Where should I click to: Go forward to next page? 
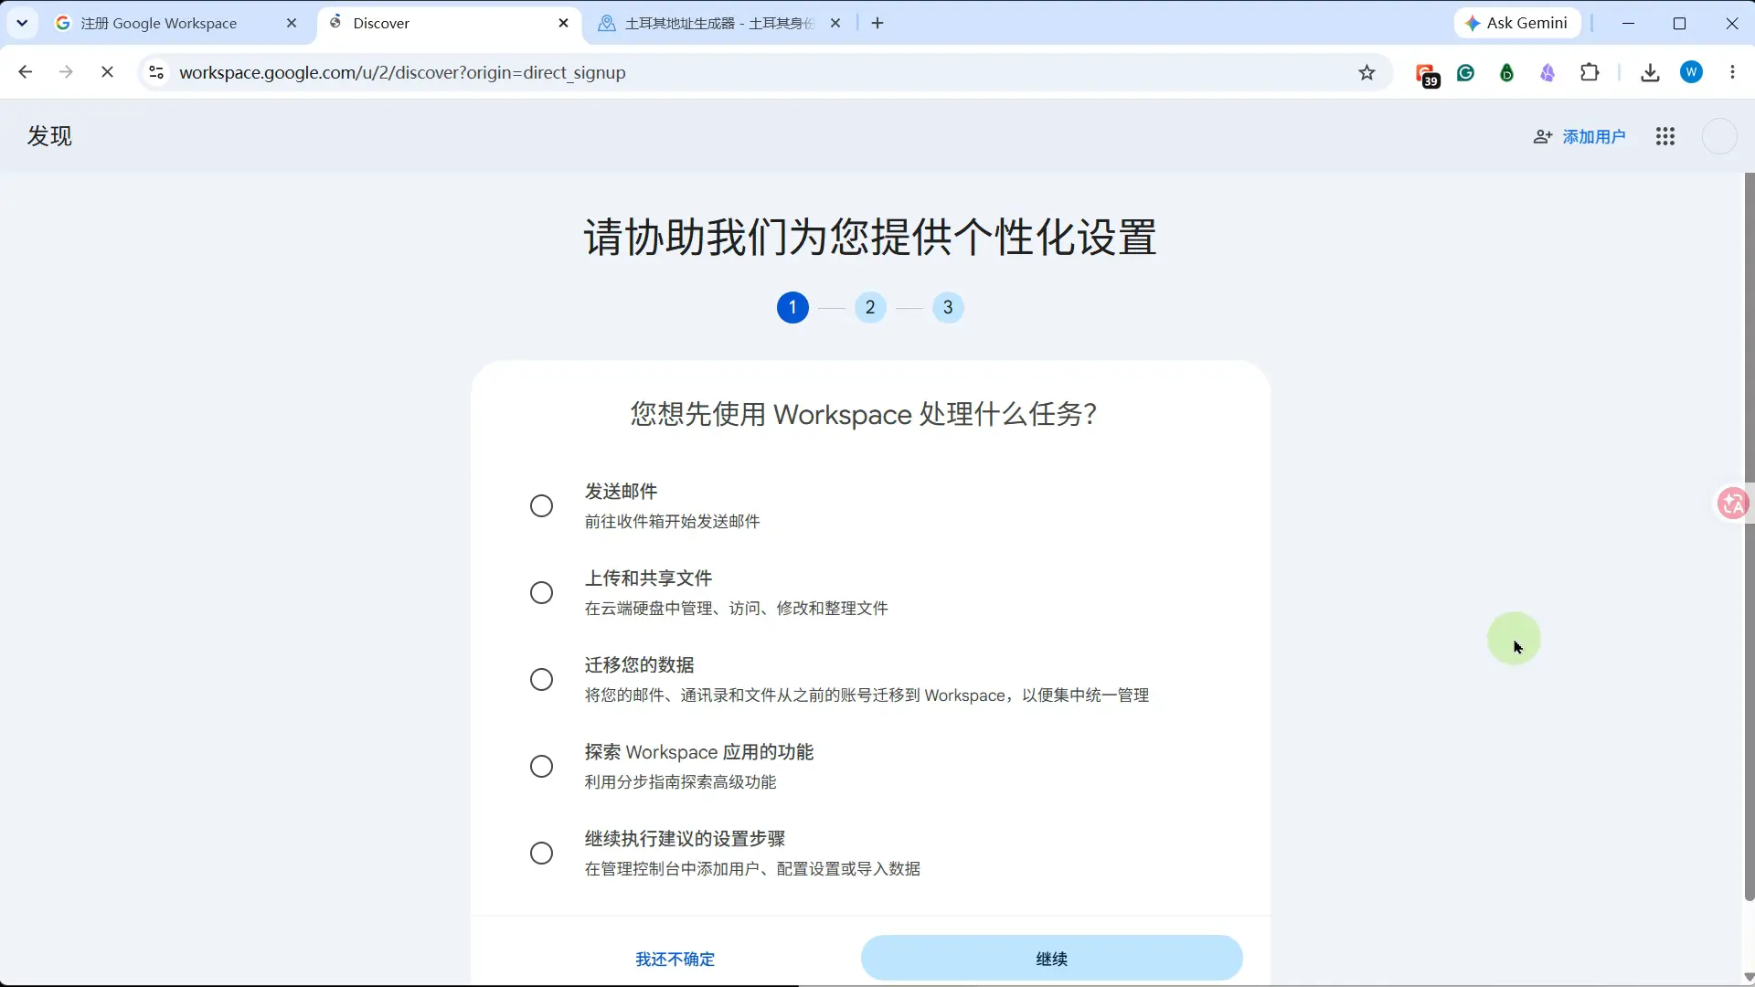[x=66, y=72]
